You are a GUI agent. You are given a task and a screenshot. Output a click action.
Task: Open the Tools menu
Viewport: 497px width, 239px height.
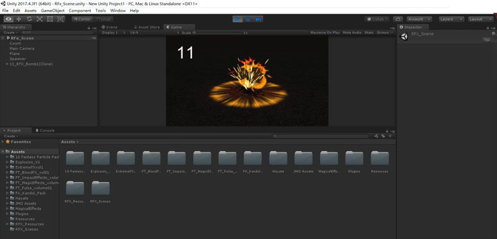tap(101, 11)
